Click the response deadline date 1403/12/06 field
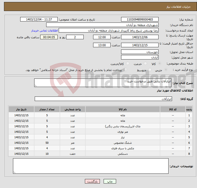This screenshot has height=188, width=197. click(140, 37)
